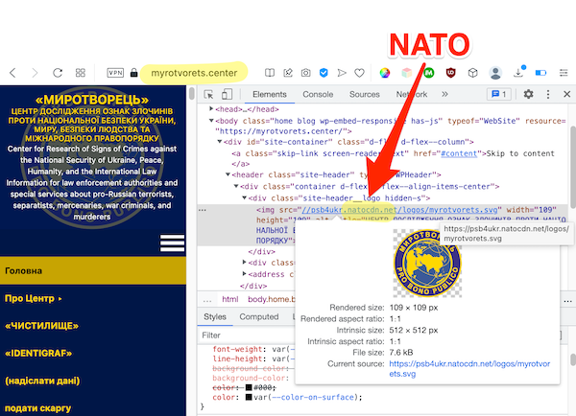Collapse the site-container div node
The image size is (576, 416).
coord(219,142)
